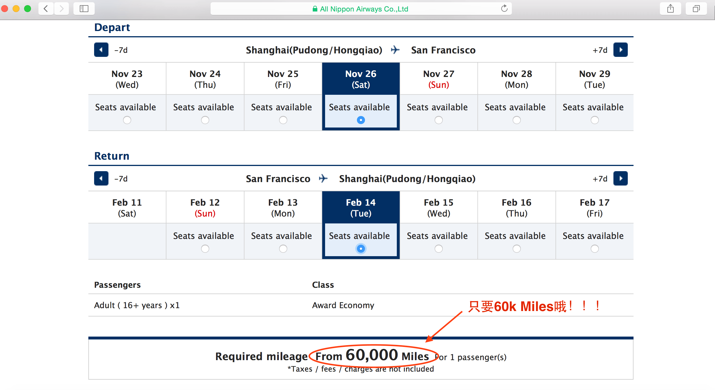Go forward with Safari's forward arrow

[x=61, y=9]
